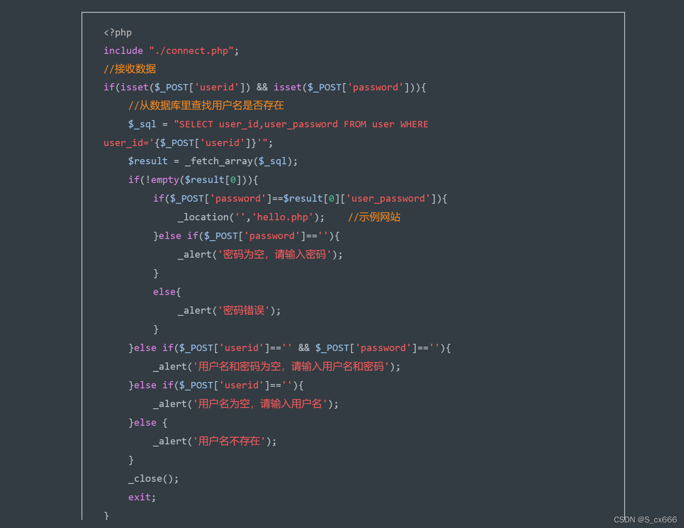Click the comment '//接收数据'
This screenshot has height=528, width=684.
(130, 69)
